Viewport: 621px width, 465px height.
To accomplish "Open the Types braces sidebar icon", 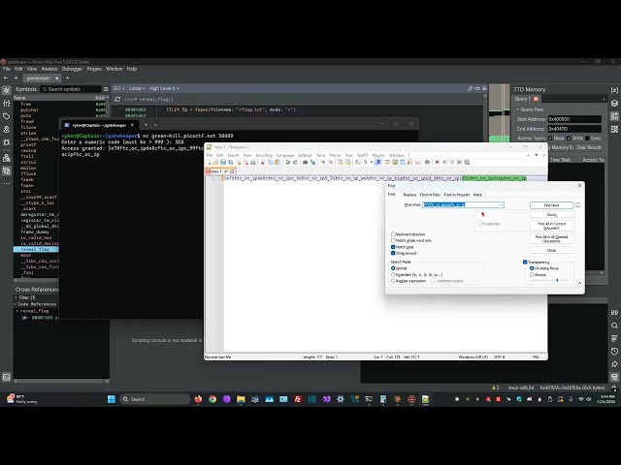I will pos(7,104).
